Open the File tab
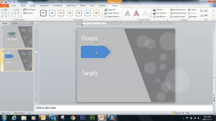Viewport: 216px width, 121px height. (x=4, y=6)
